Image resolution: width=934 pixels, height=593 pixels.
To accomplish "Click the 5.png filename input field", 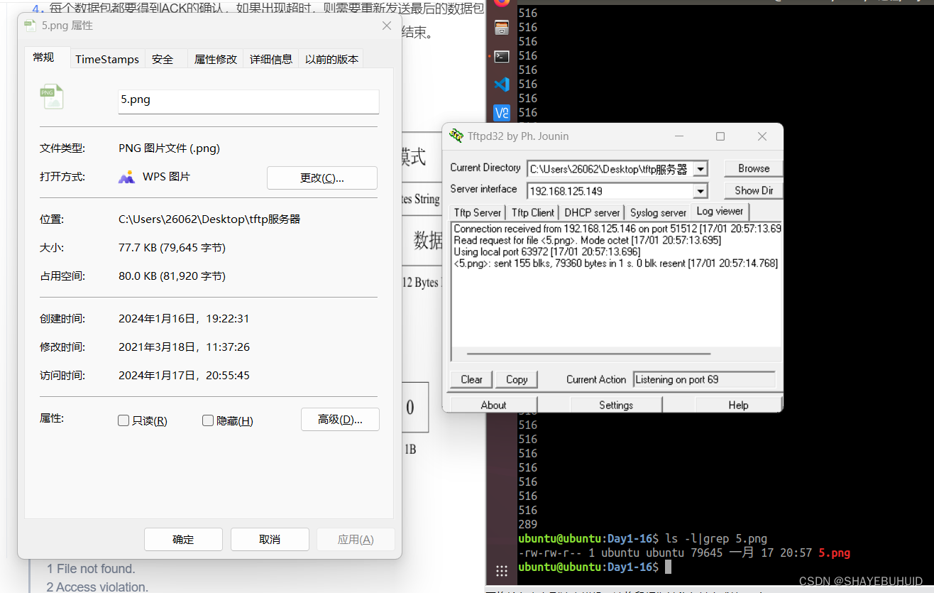I will coord(248,102).
